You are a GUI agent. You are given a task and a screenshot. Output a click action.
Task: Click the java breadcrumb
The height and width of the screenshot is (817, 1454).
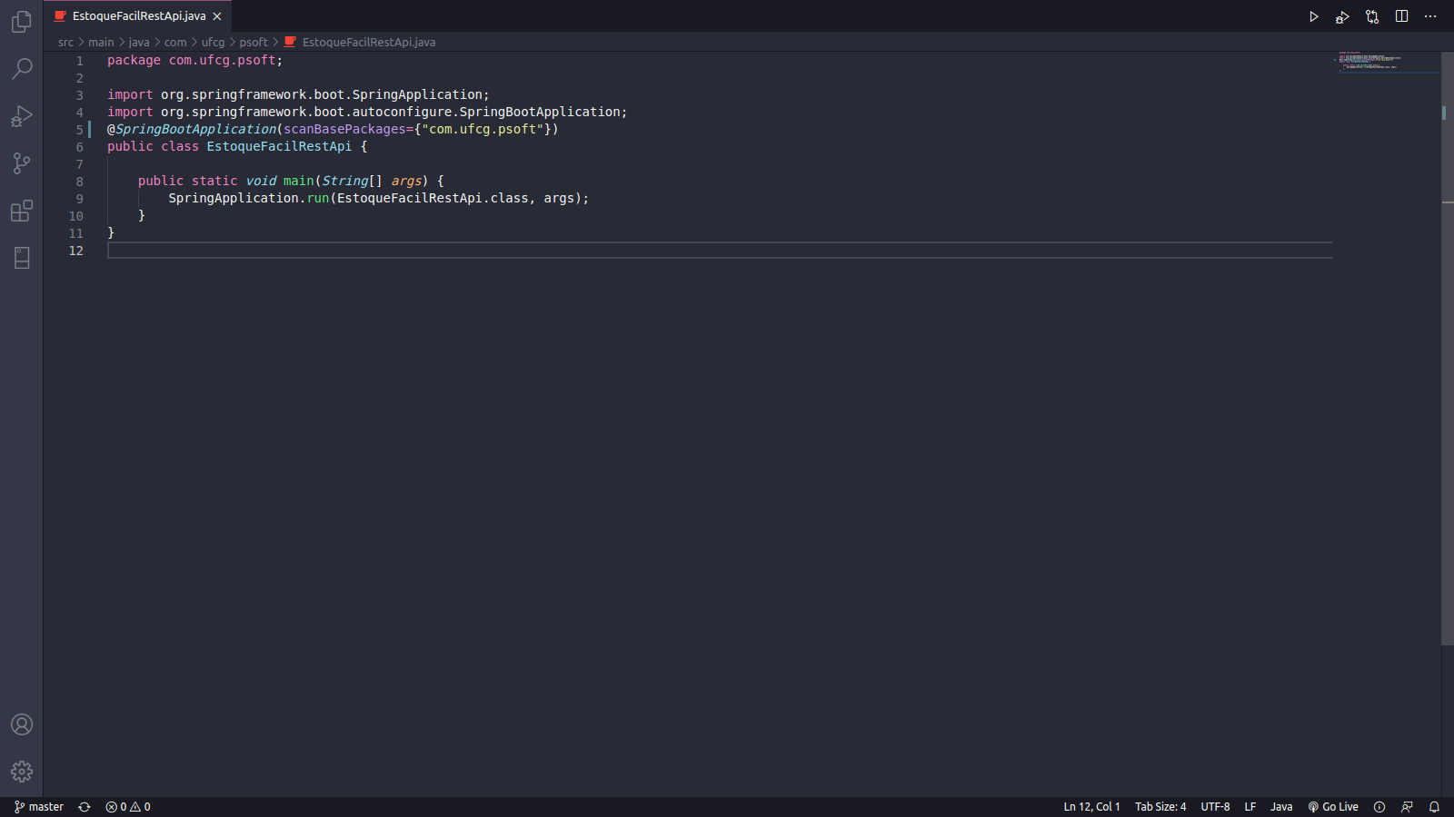139,42
